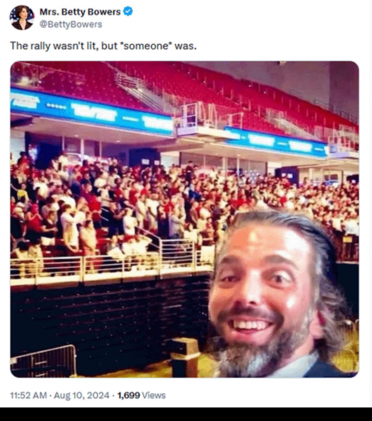Click the black bar below the tweet
The image size is (372, 421).
[186, 414]
